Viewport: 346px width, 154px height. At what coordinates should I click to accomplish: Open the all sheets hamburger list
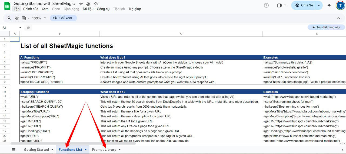tap(14, 149)
